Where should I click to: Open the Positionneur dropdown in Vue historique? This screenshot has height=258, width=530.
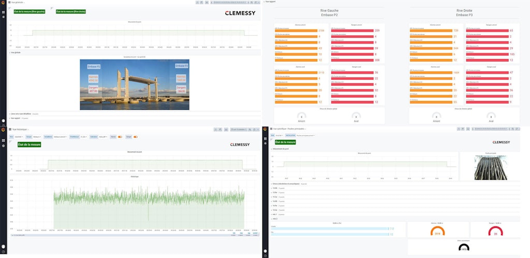83,137
